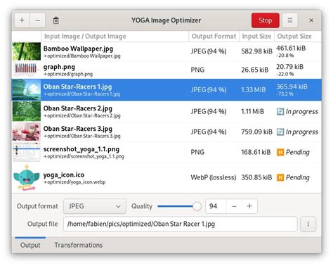The width and height of the screenshot is (333, 266).
Task: Add an image with the plus button
Action: [x=22, y=20]
